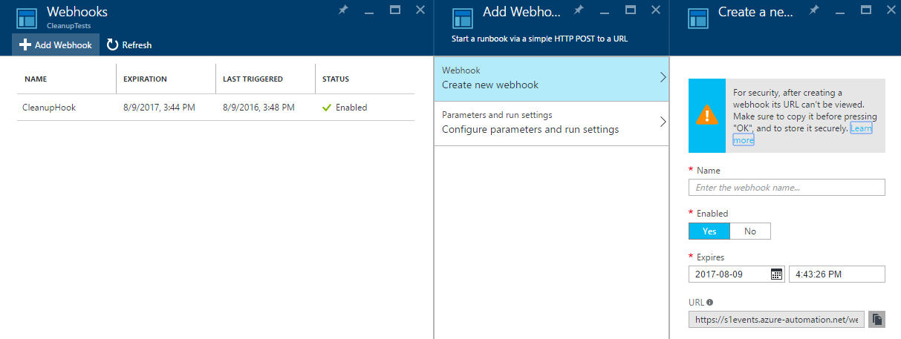This screenshot has height=339, width=901.
Task: Set Enabled to Yes
Action: (x=709, y=231)
